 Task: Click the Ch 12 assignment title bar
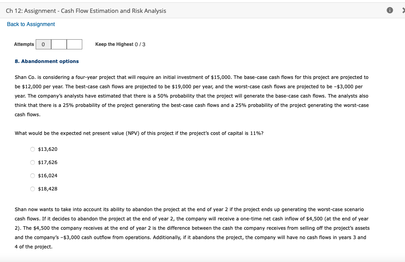click(x=85, y=10)
